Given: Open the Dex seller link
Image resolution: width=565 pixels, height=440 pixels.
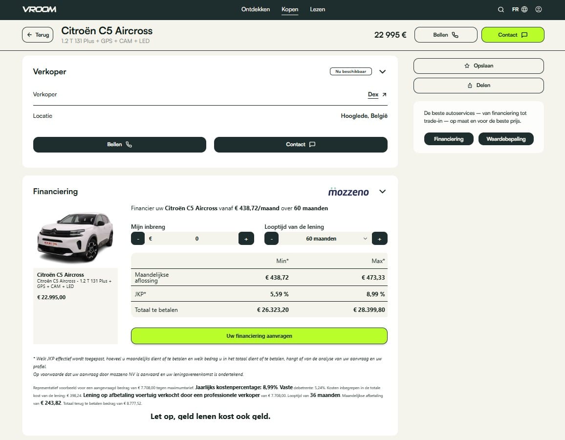Looking at the screenshot, I should coord(373,94).
